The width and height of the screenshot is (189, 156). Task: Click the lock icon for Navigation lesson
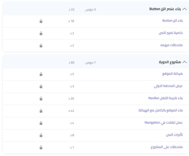pos(41,123)
